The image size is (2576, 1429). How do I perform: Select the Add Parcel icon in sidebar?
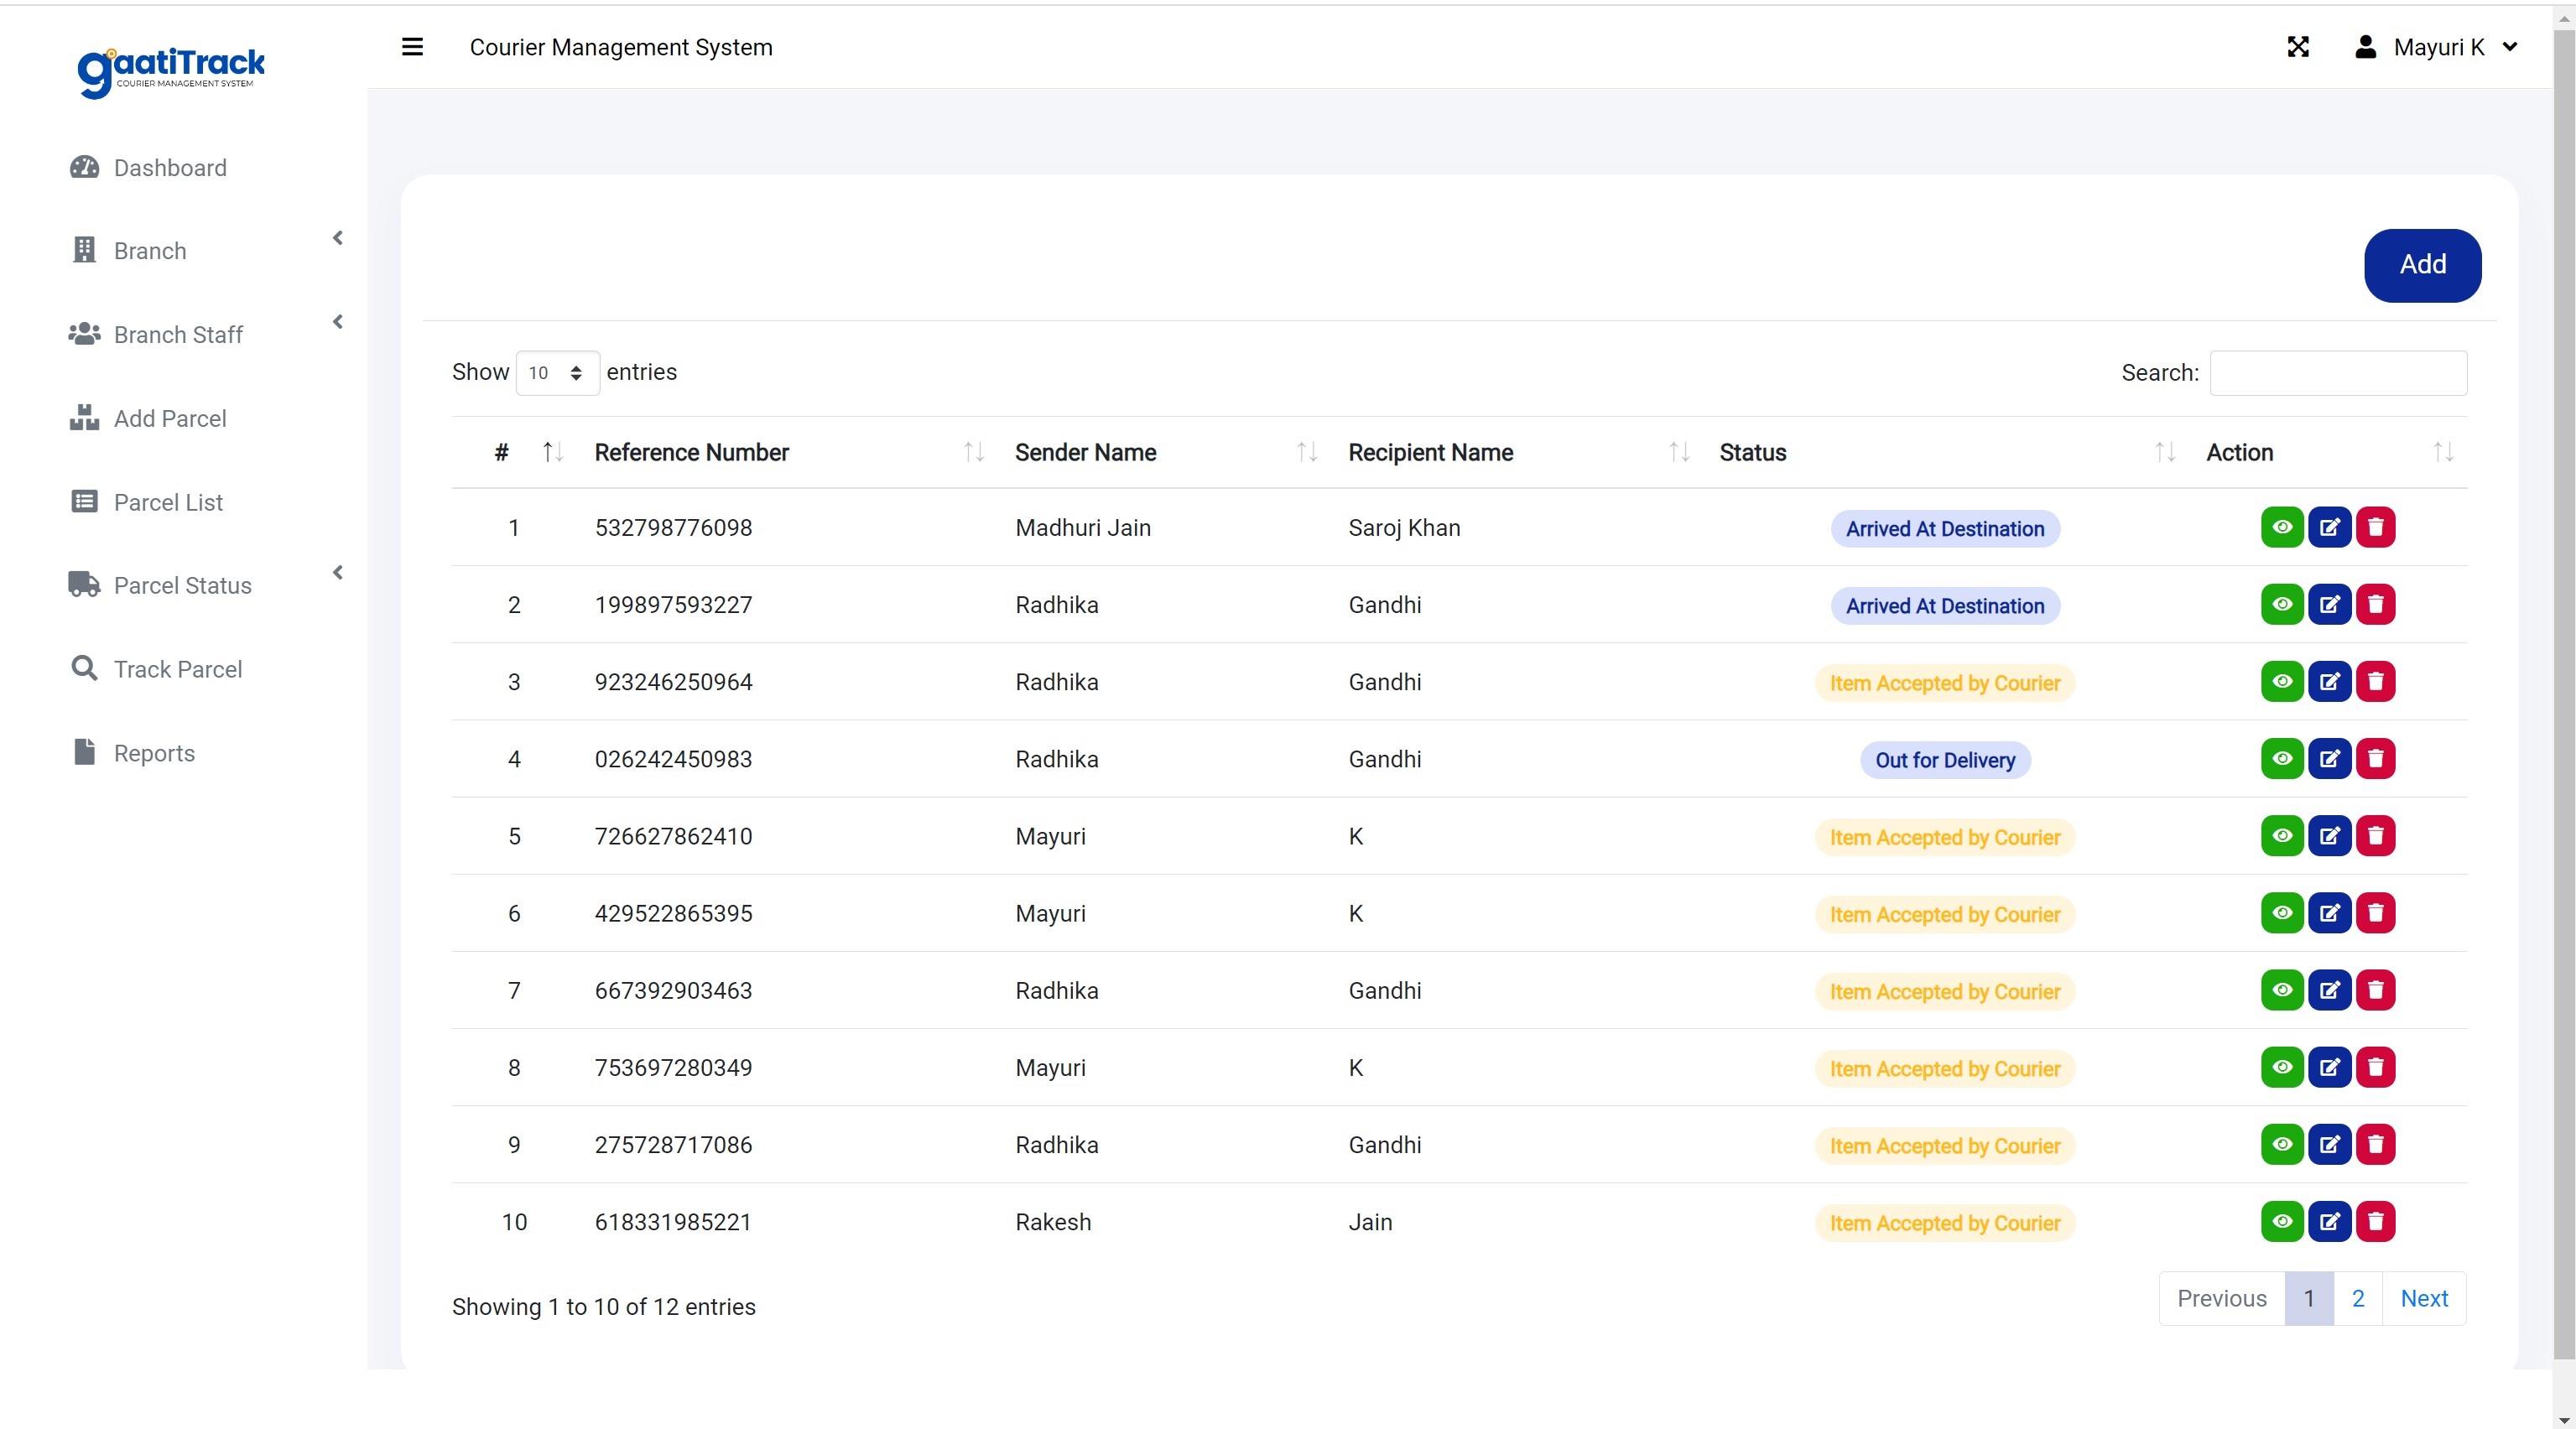[84, 418]
